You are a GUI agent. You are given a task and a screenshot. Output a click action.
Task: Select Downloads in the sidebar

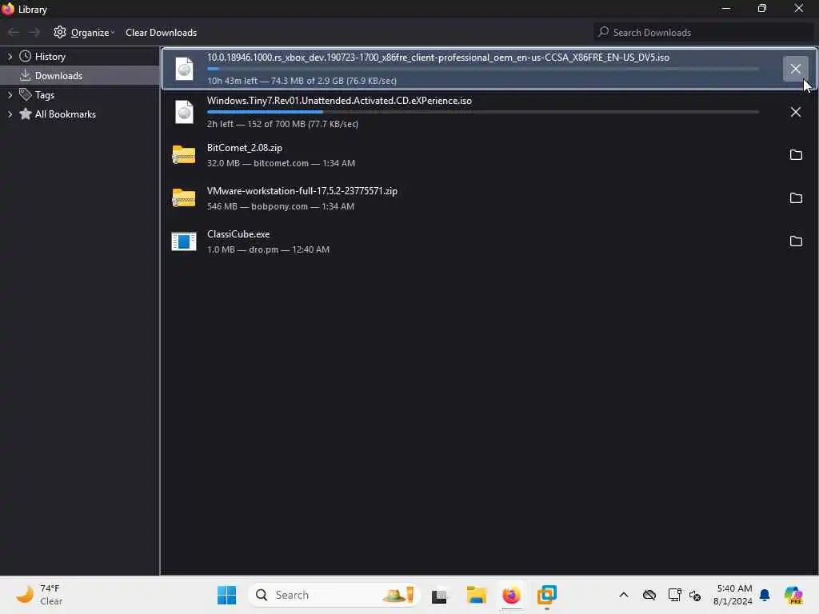[x=58, y=76]
